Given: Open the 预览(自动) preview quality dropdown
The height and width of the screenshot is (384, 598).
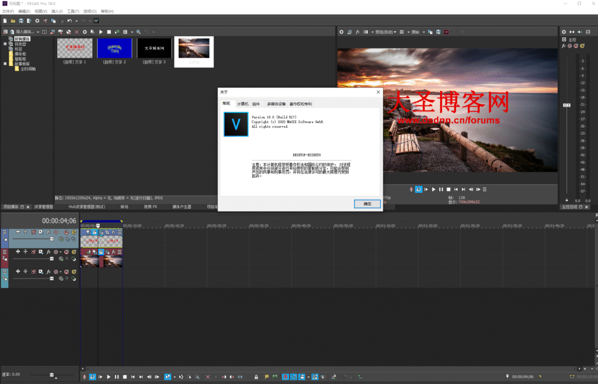Looking at the screenshot, I should click(x=384, y=31).
